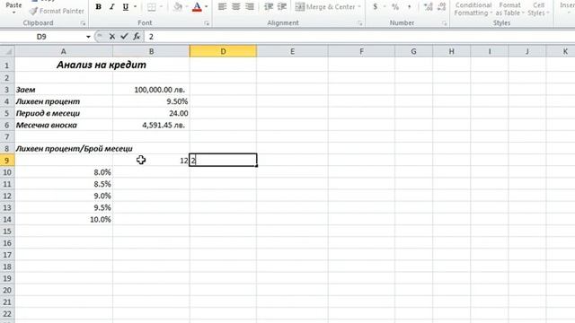Open the Name Box dropdown arrow
The width and height of the screenshot is (575, 323).
(x=88, y=37)
